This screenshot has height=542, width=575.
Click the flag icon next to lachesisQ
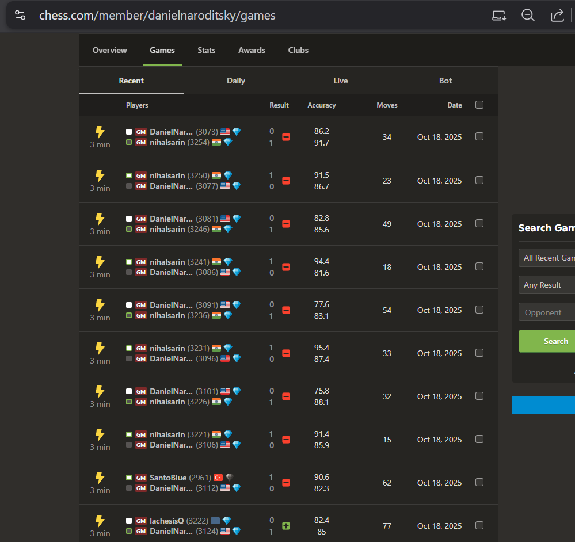(215, 521)
